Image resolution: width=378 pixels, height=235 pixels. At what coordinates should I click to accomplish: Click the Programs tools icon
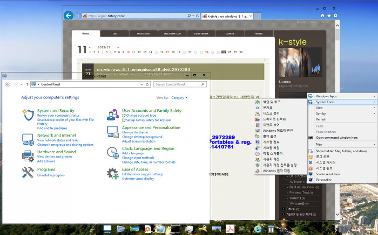[28, 172]
